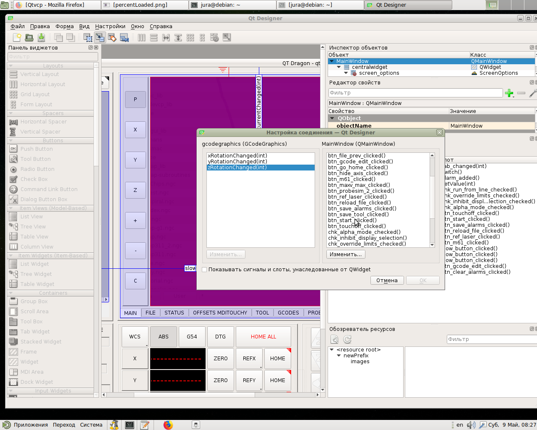Click the edit resources pencil icon

pos(335,339)
